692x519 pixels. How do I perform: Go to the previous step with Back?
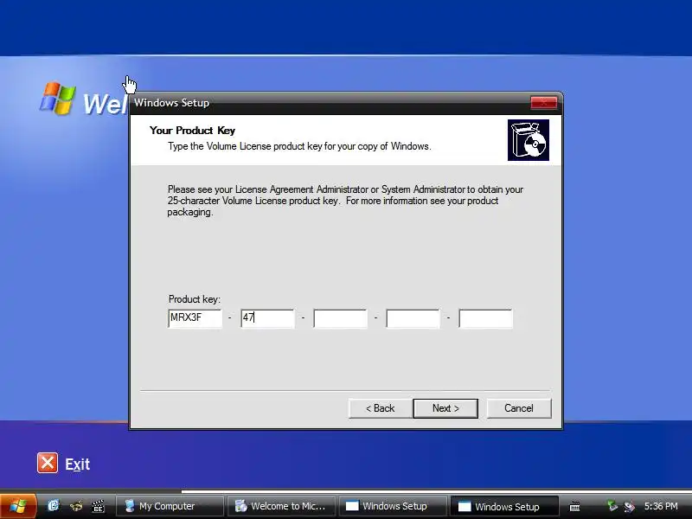[x=380, y=408]
